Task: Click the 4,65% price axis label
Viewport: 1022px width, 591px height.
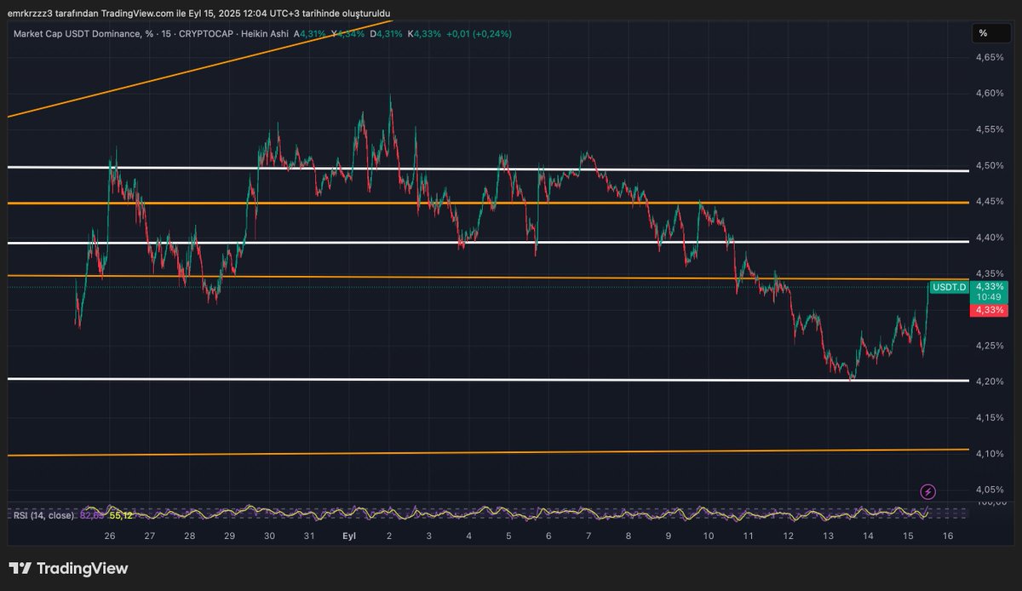Action: (x=989, y=58)
